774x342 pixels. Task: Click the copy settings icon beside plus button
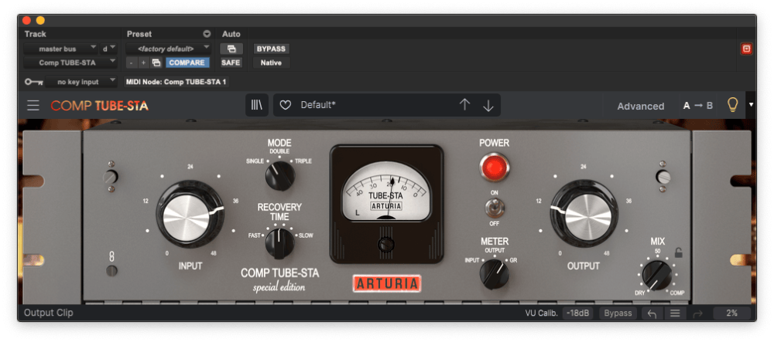tap(156, 63)
